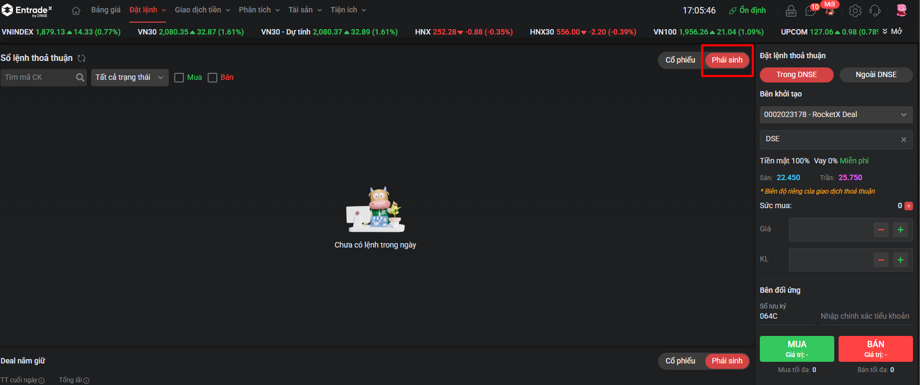This screenshot has height=385, width=920.
Task: Refresh the Sổ lệnh thoả thuận list
Action: (81, 58)
